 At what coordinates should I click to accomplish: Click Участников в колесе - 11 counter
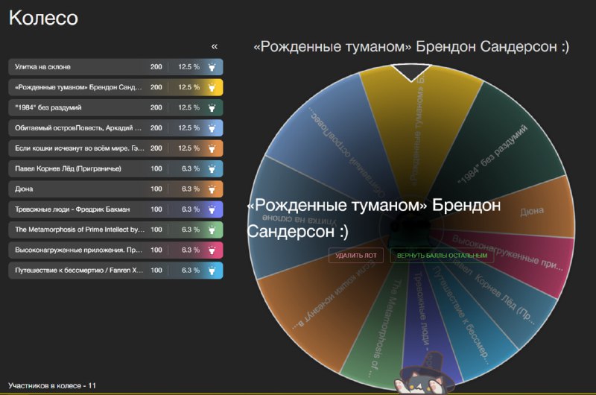tap(52, 385)
